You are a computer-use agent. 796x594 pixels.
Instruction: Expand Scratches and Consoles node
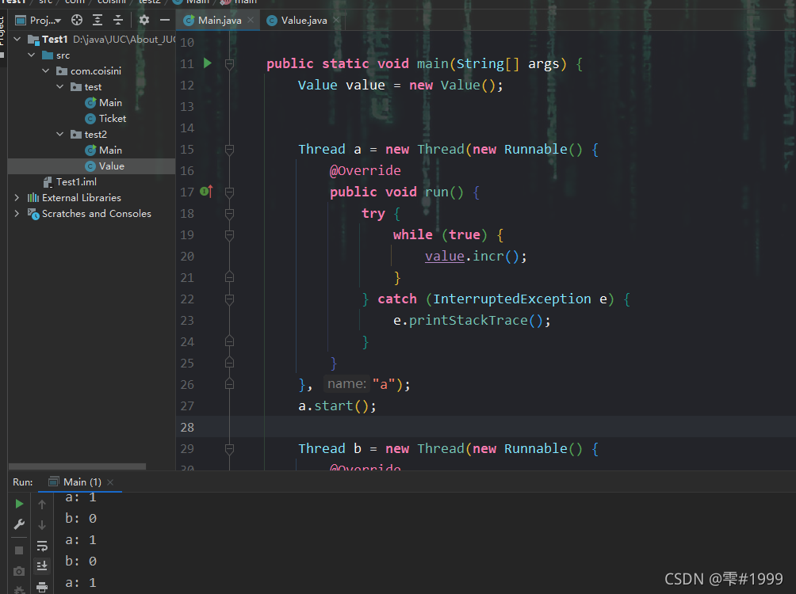[x=17, y=213]
